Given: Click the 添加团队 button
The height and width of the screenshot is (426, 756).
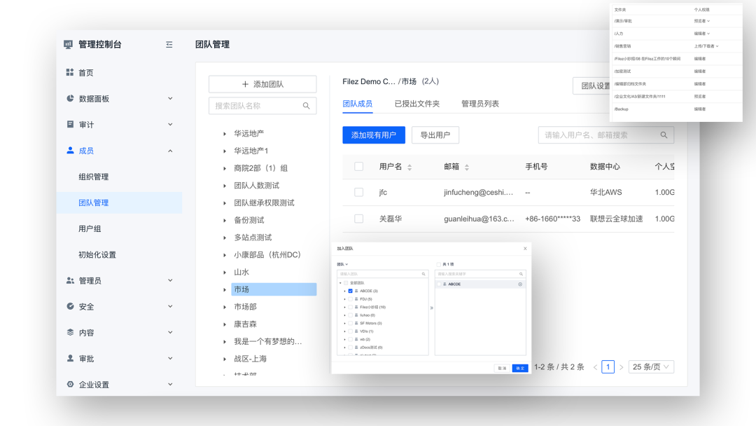Looking at the screenshot, I should (262, 84).
